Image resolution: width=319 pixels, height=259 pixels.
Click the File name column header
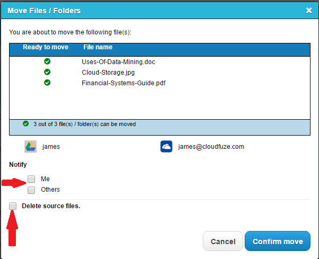click(98, 47)
